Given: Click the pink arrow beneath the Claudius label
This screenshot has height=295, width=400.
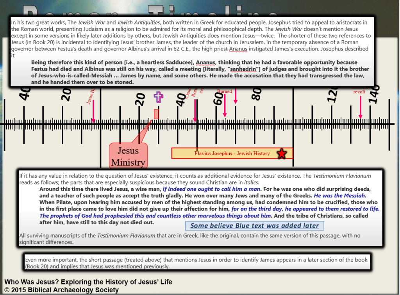Looking at the screenshot, I should click(x=195, y=111).
